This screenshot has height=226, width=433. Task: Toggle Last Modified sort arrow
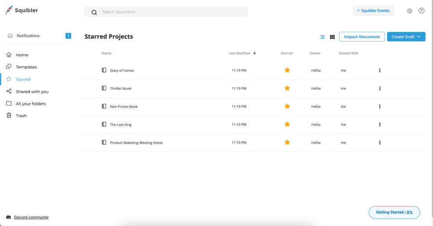255,53
